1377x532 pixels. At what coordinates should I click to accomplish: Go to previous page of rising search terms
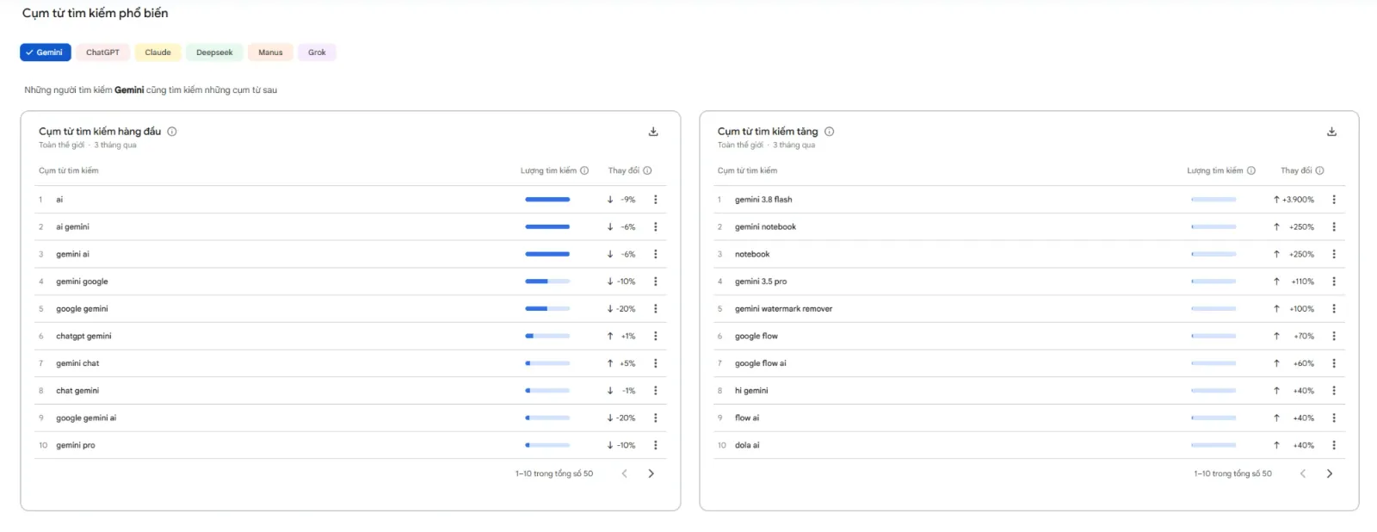[1303, 473]
